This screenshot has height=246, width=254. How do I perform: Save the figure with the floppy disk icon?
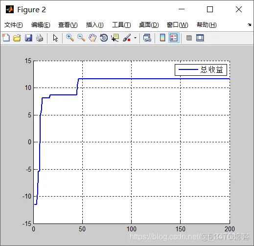[28, 38]
